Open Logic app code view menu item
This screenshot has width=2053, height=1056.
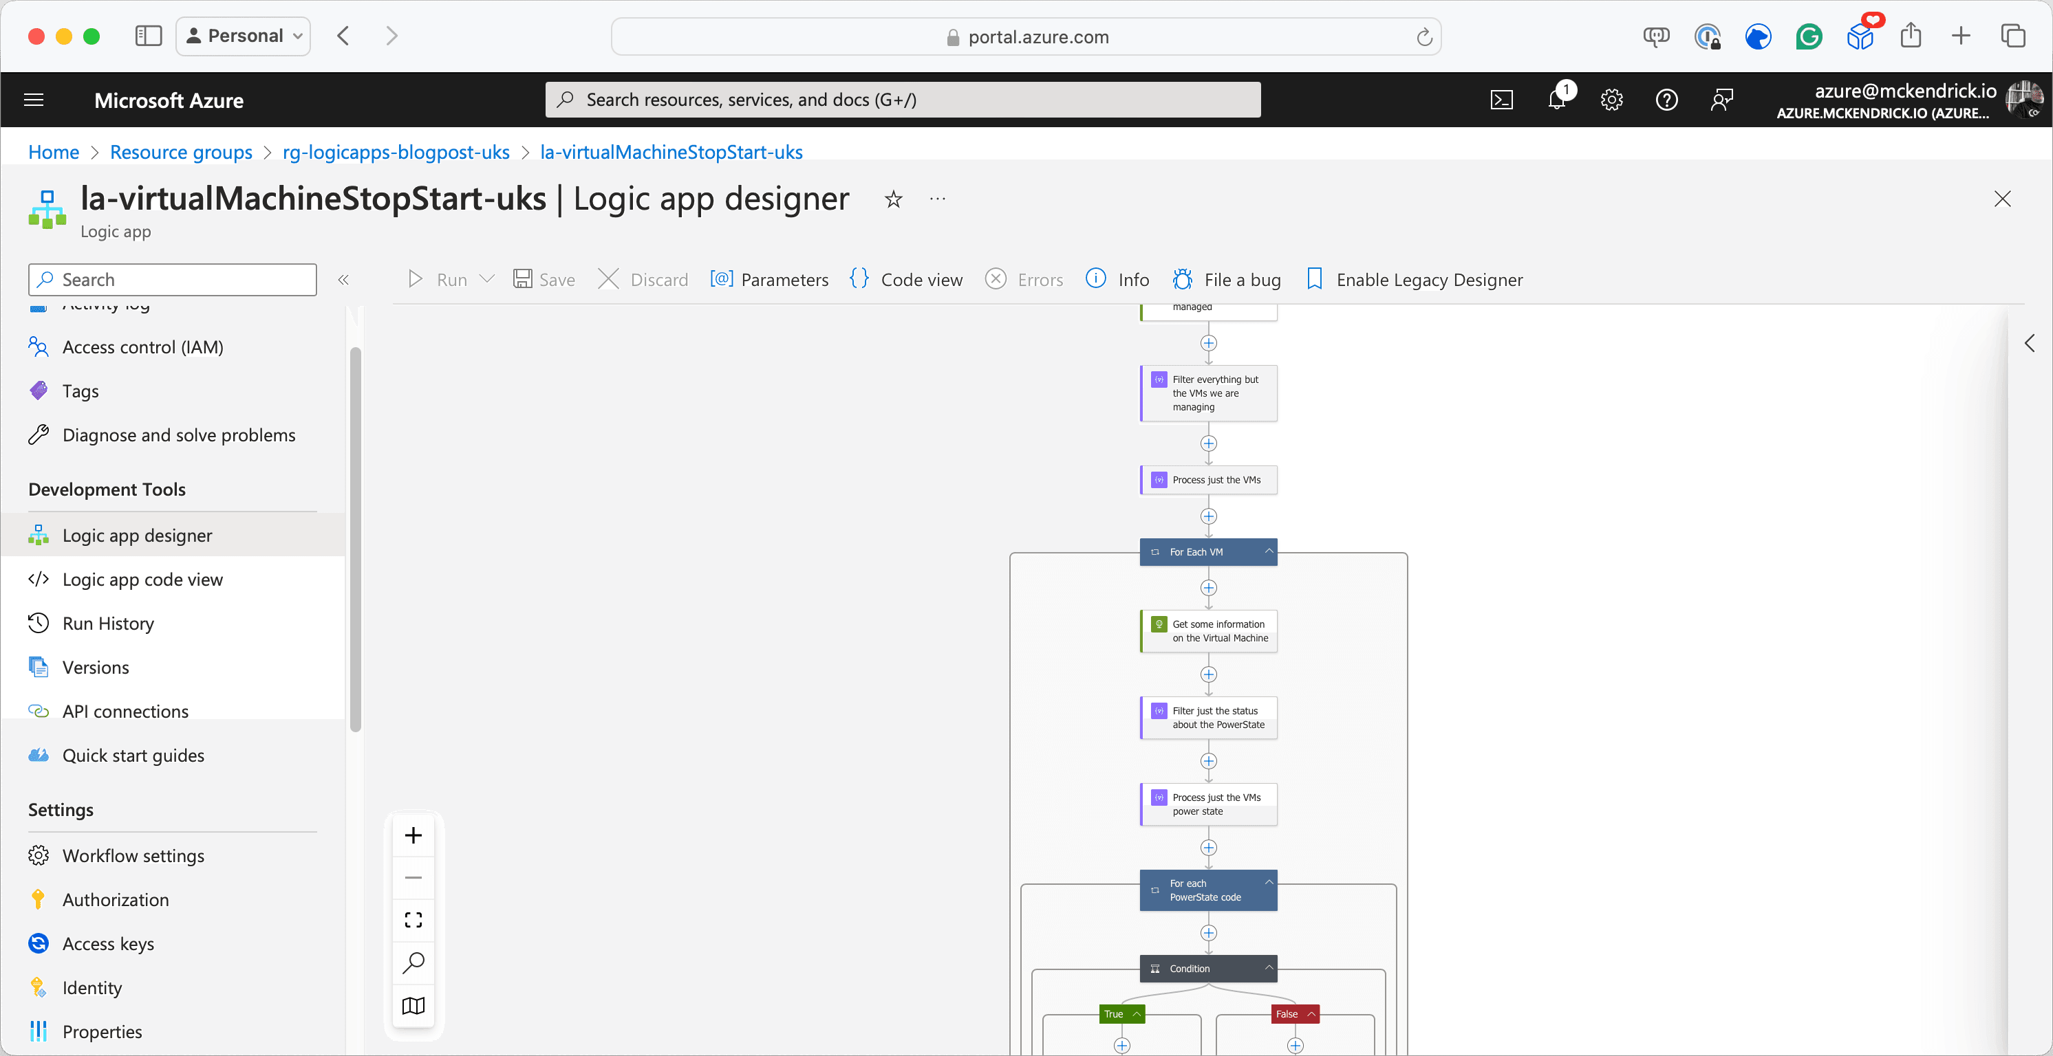point(142,580)
